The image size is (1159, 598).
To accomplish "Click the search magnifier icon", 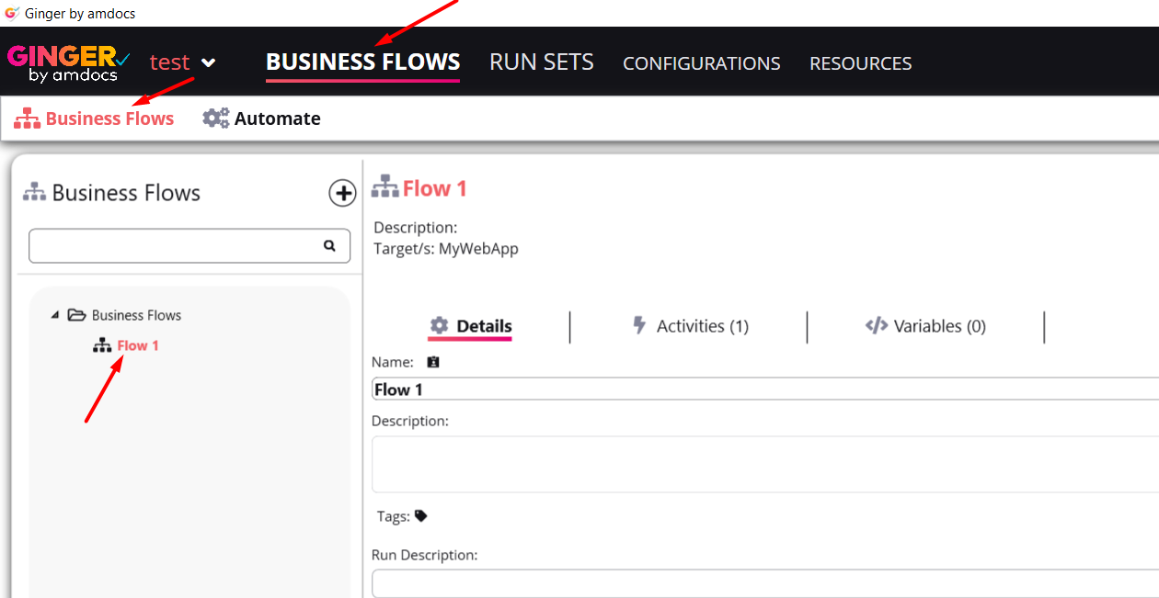I will (329, 246).
